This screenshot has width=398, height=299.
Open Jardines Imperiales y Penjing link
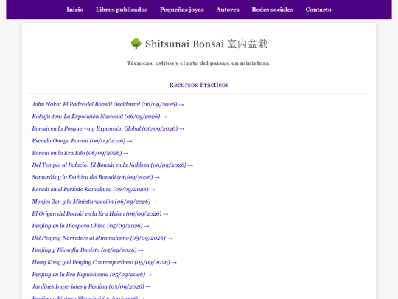(x=91, y=286)
